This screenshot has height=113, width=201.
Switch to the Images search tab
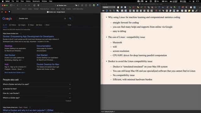tap(22, 25)
